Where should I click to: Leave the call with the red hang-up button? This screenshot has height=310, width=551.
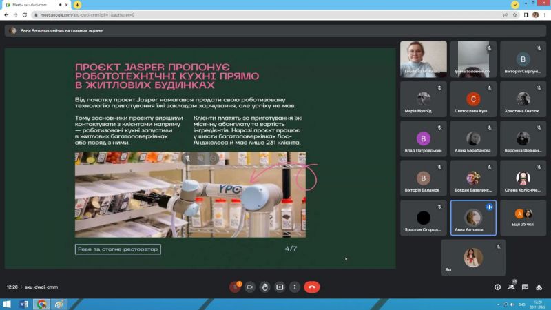point(312,287)
